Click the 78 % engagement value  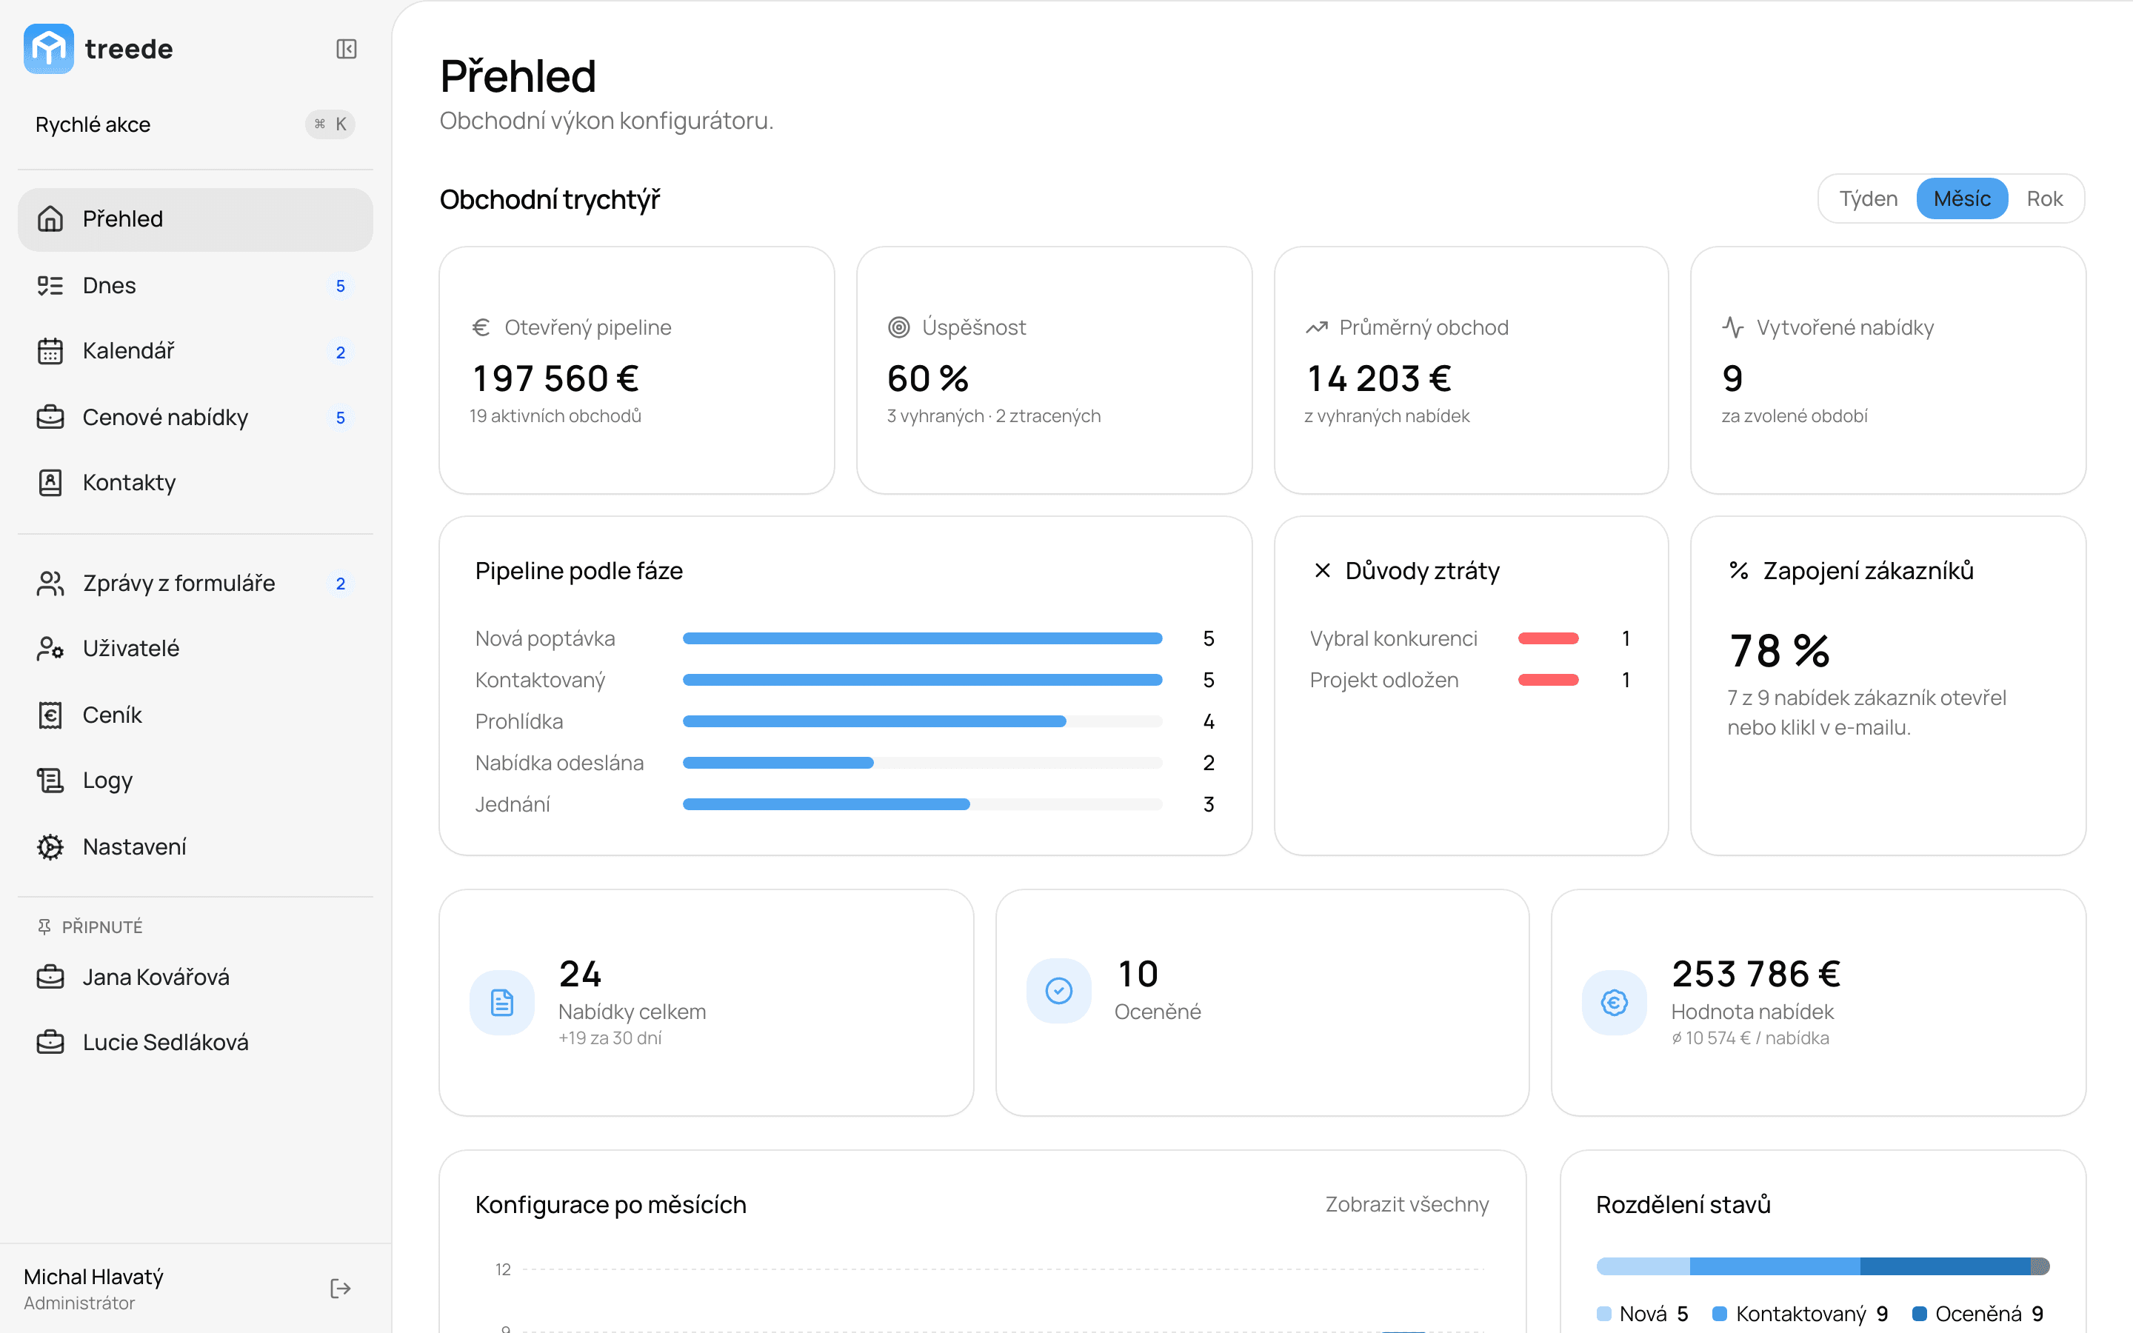1780,651
